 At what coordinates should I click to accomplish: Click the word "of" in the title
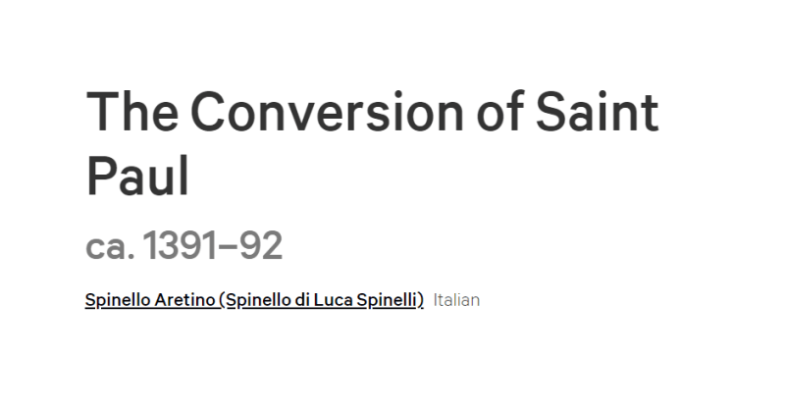499,112
